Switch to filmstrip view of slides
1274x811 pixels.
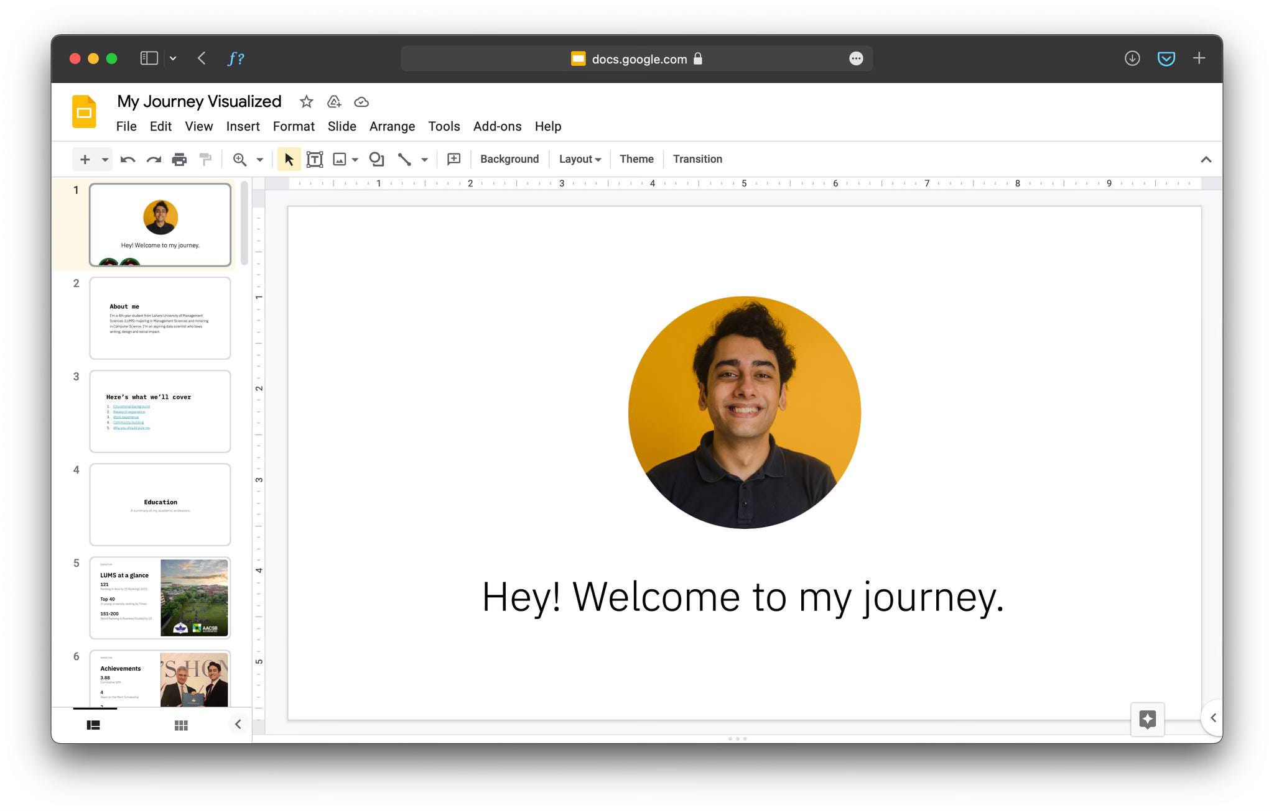[x=94, y=725]
